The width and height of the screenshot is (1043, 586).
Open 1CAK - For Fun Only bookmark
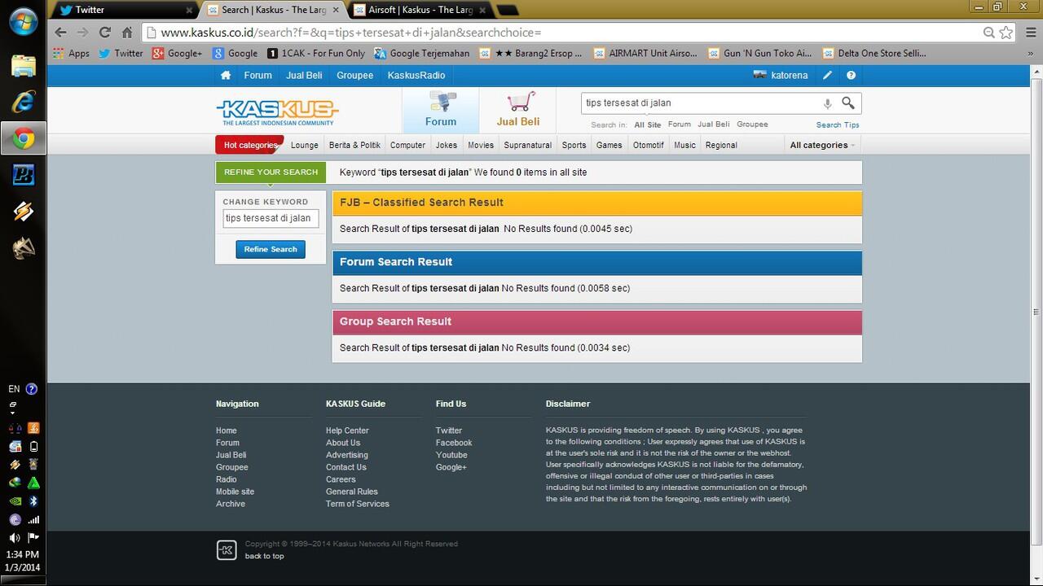coord(316,53)
